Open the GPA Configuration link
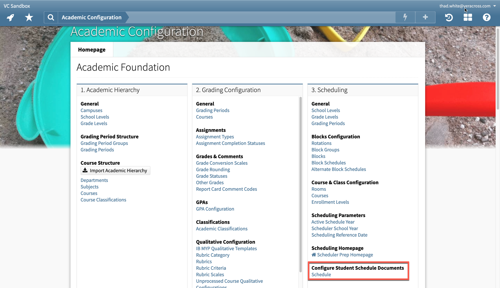This screenshot has width=500, height=288. pos(215,209)
